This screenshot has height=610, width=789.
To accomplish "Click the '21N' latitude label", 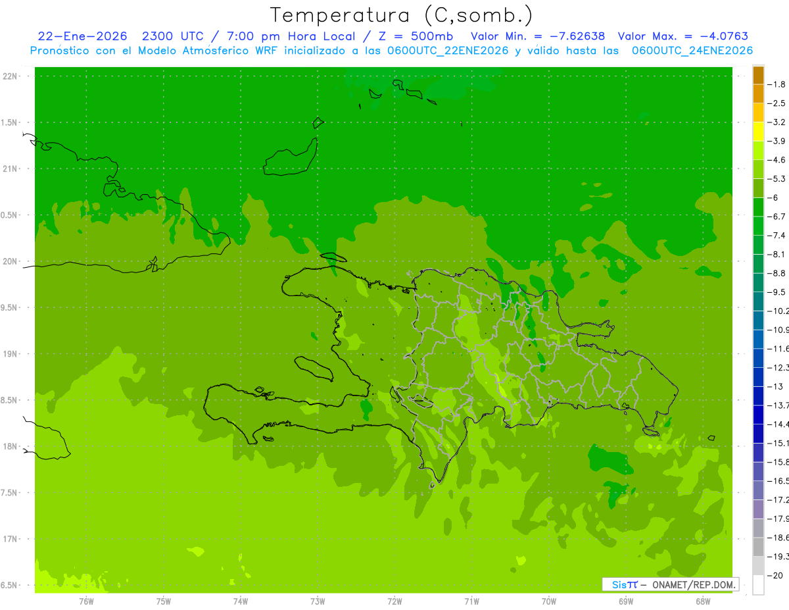I will click(x=11, y=168).
